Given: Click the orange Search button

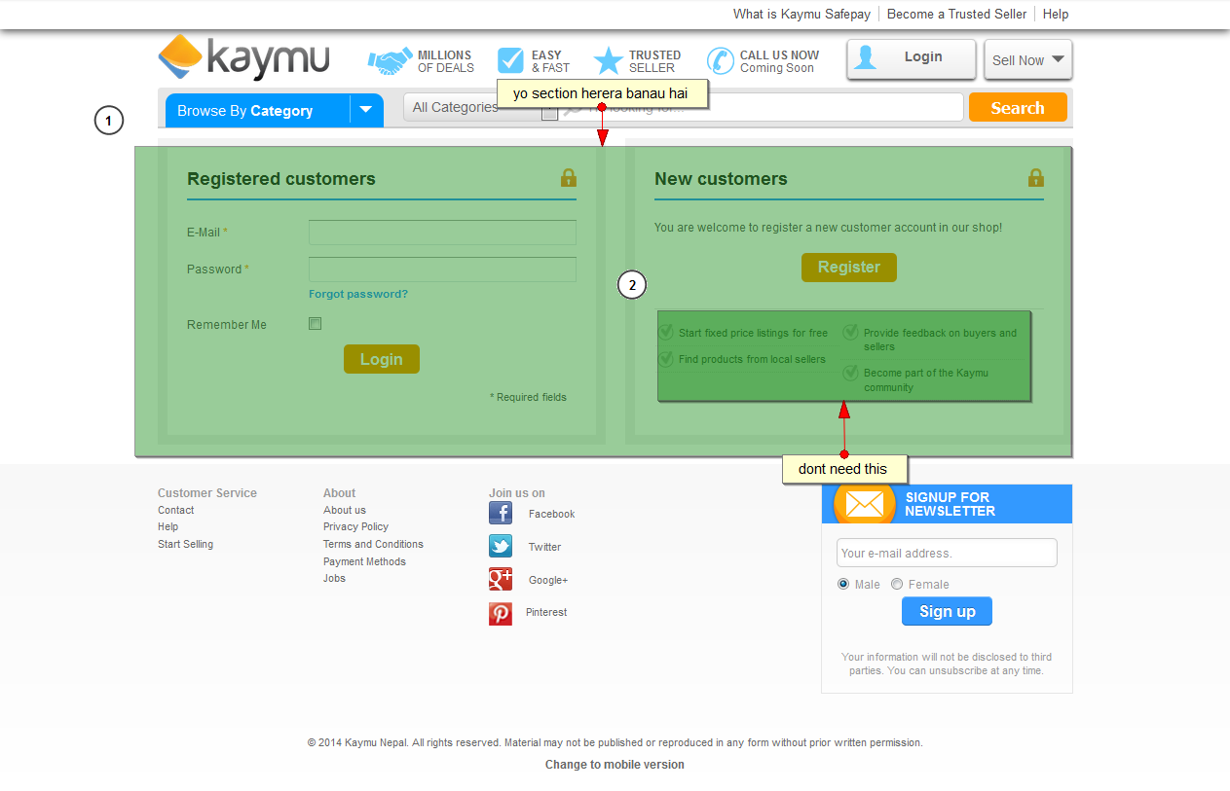Looking at the screenshot, I should 1018,108.
